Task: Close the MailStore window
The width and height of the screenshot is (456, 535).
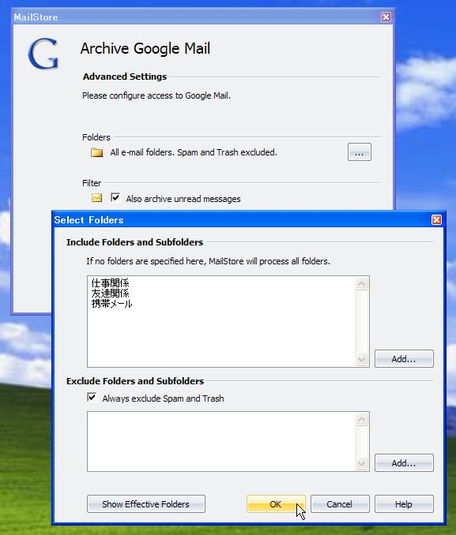Action: pyautogui.click(x=386, y=17)
